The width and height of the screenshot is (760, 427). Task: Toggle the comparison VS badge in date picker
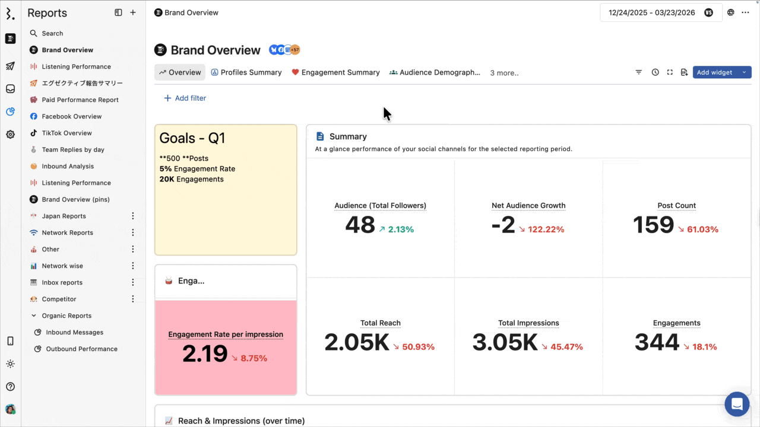[x=708, y=12]
